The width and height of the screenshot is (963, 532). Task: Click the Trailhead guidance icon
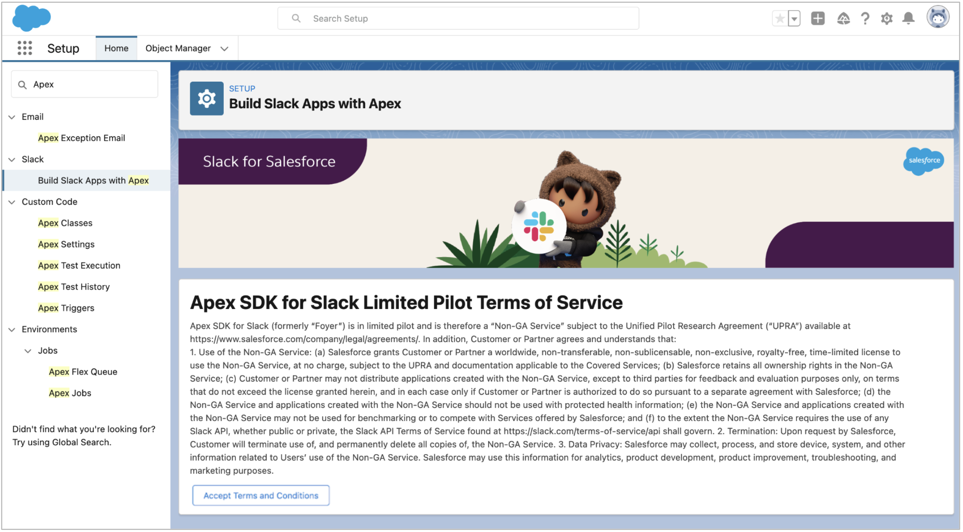[x=843, y=19]
